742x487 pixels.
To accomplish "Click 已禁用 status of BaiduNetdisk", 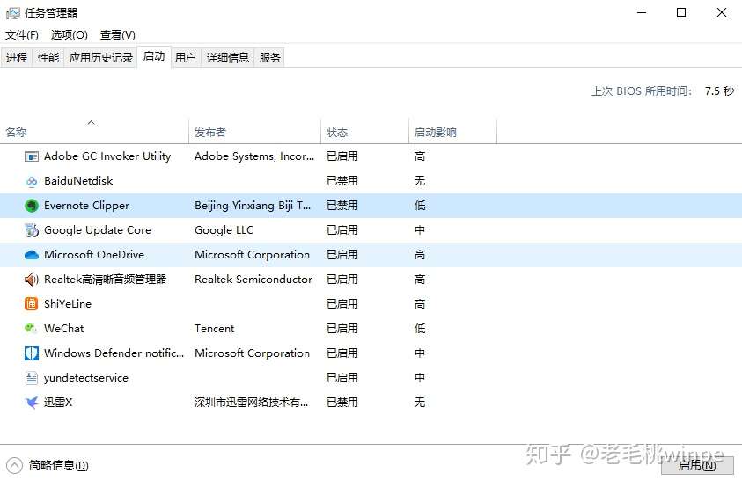I will tap(342, 181).
